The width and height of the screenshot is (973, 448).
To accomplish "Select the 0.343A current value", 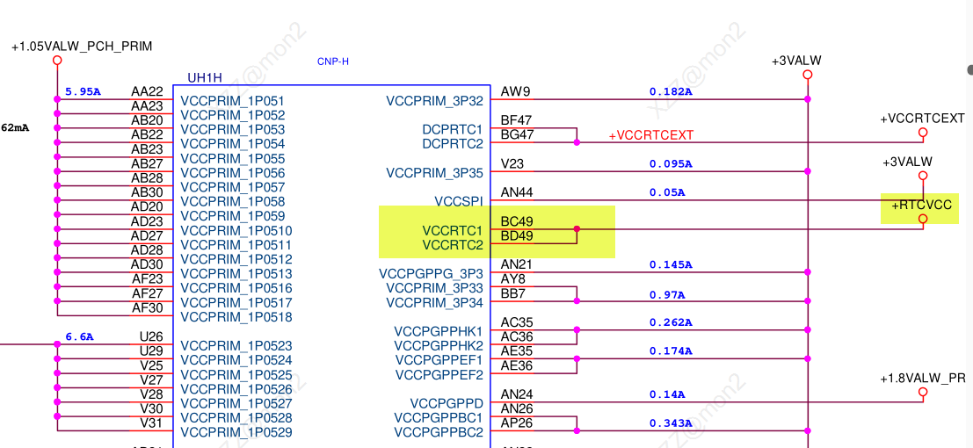I will tap(671, 423).
